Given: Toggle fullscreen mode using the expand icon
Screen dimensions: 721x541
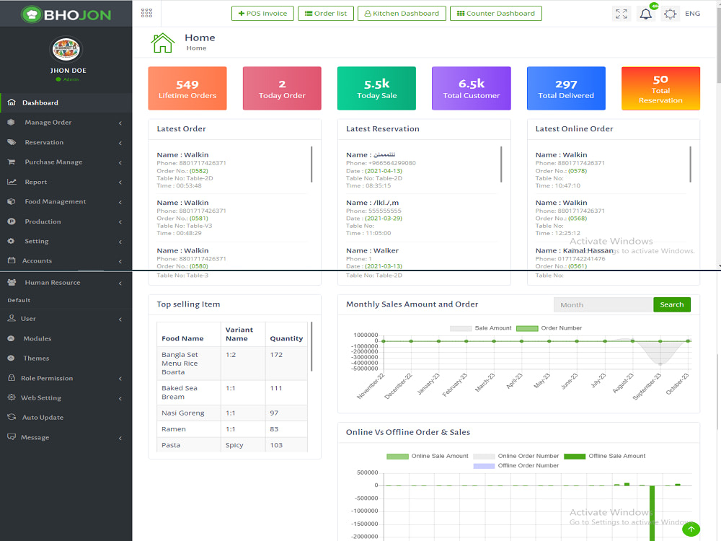Looking at the screenshot, I should coord(621,14).
